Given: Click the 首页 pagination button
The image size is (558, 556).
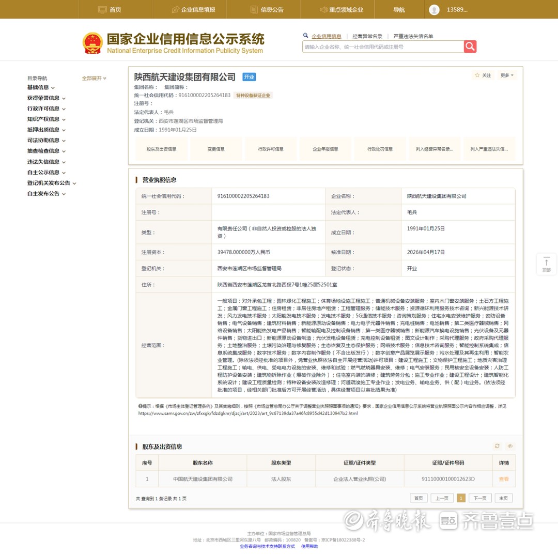Looking at the screenshot, I should pos(419,498).
